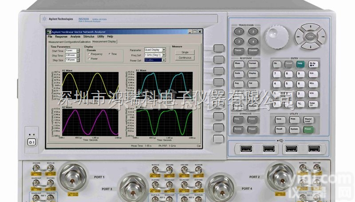Select trace/channel key 1

click(239, 32)
